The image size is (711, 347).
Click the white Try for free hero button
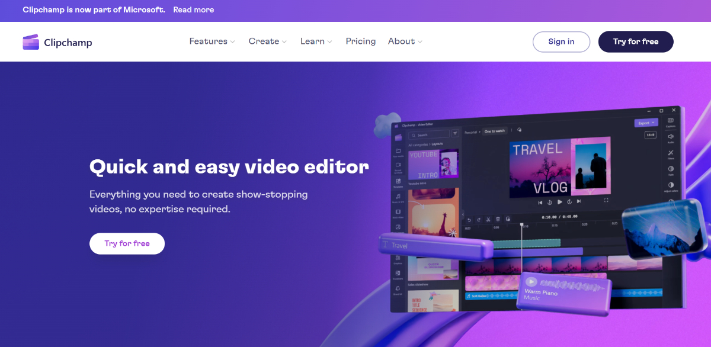[127, 243]
